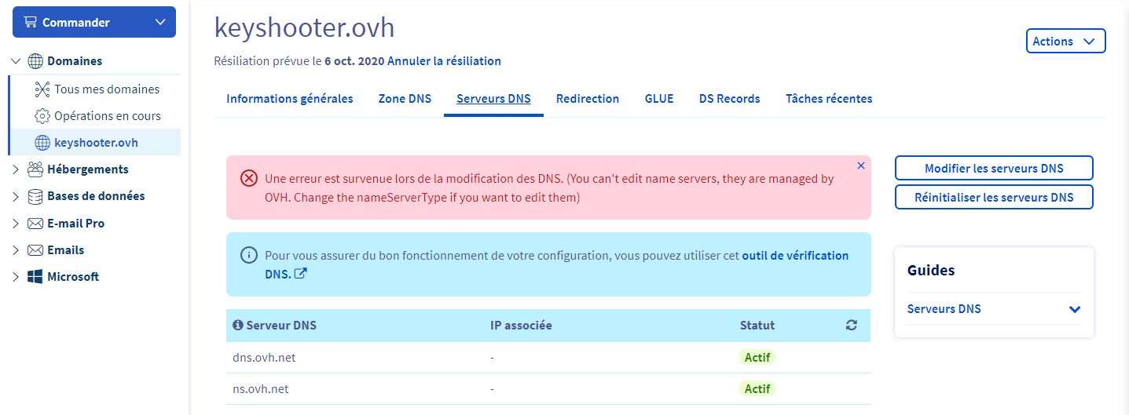Click the info icon beside Serveur DNS header
Image resolution: width=1129 pixels, height=415 pixels.
click(x=238, y=326)
